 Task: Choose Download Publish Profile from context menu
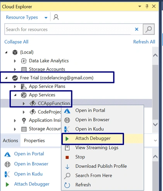pos(103,166)
